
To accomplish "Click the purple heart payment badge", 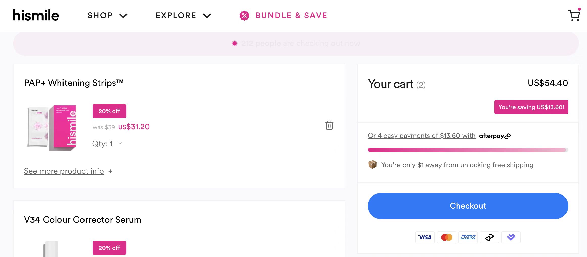I will (x=511, y=237).
